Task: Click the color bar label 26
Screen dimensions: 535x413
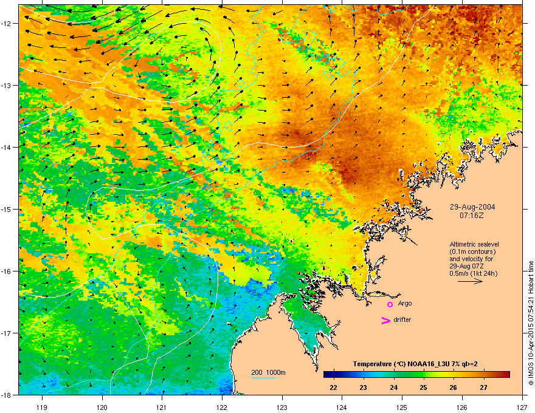Action: point(454,387)
